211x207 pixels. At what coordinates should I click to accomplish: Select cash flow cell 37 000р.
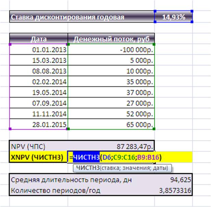click(111, 92)
